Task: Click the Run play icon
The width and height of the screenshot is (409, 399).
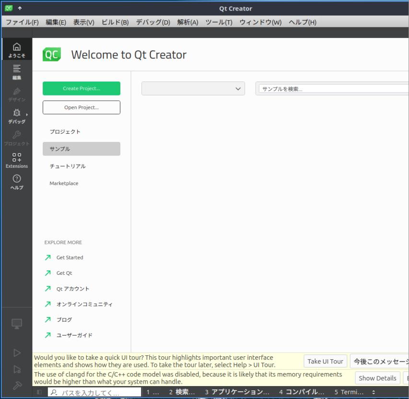Action: (x=17, y=353)
